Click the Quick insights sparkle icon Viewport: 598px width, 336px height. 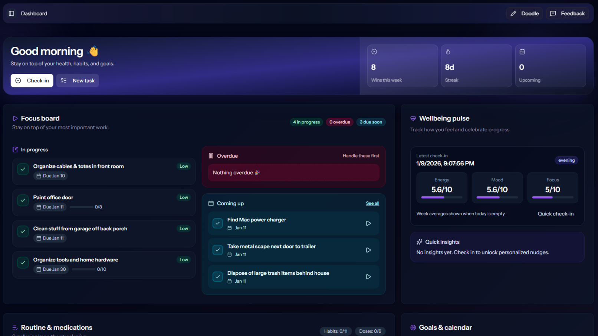[419, 242]
